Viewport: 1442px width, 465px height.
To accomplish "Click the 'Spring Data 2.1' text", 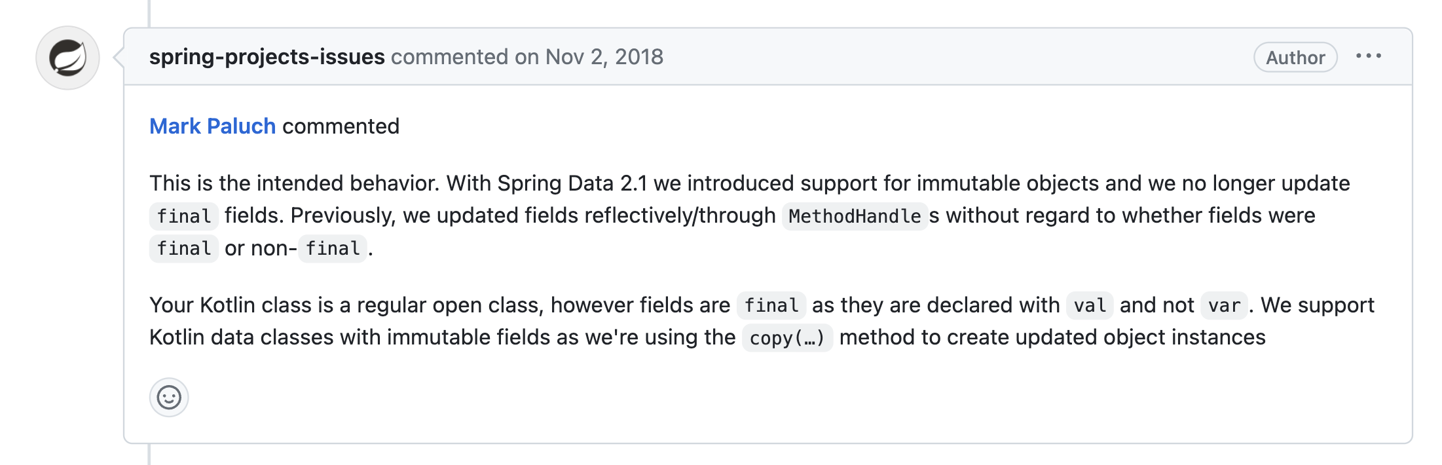I will tap(572, 183).
